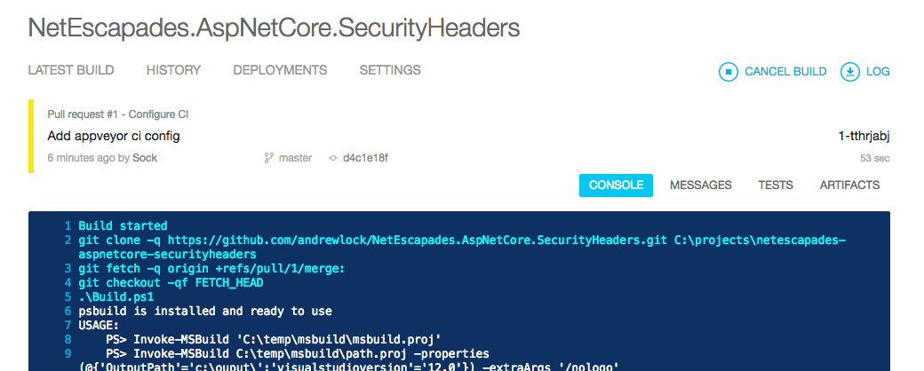The width and height of the screenshot is (924, 371).
Task: Click the commit hash d4c1e18f
Action: (x=365, y=158)
